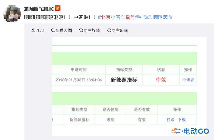Click the 下载 download link
This screenshot has height=140, width=214.
(182, 120)
